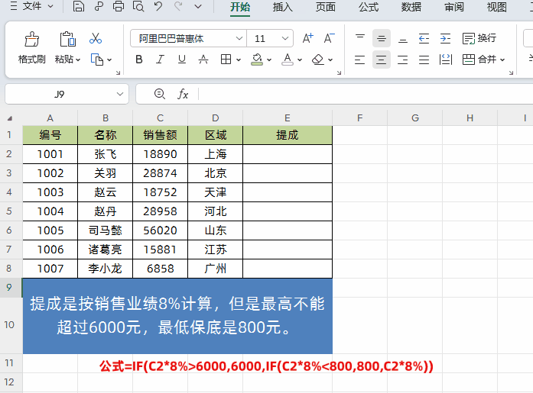This screenshot has width=533, height=393.
Task: Click the 合并 merge cells button
Action: pos(479,60)
